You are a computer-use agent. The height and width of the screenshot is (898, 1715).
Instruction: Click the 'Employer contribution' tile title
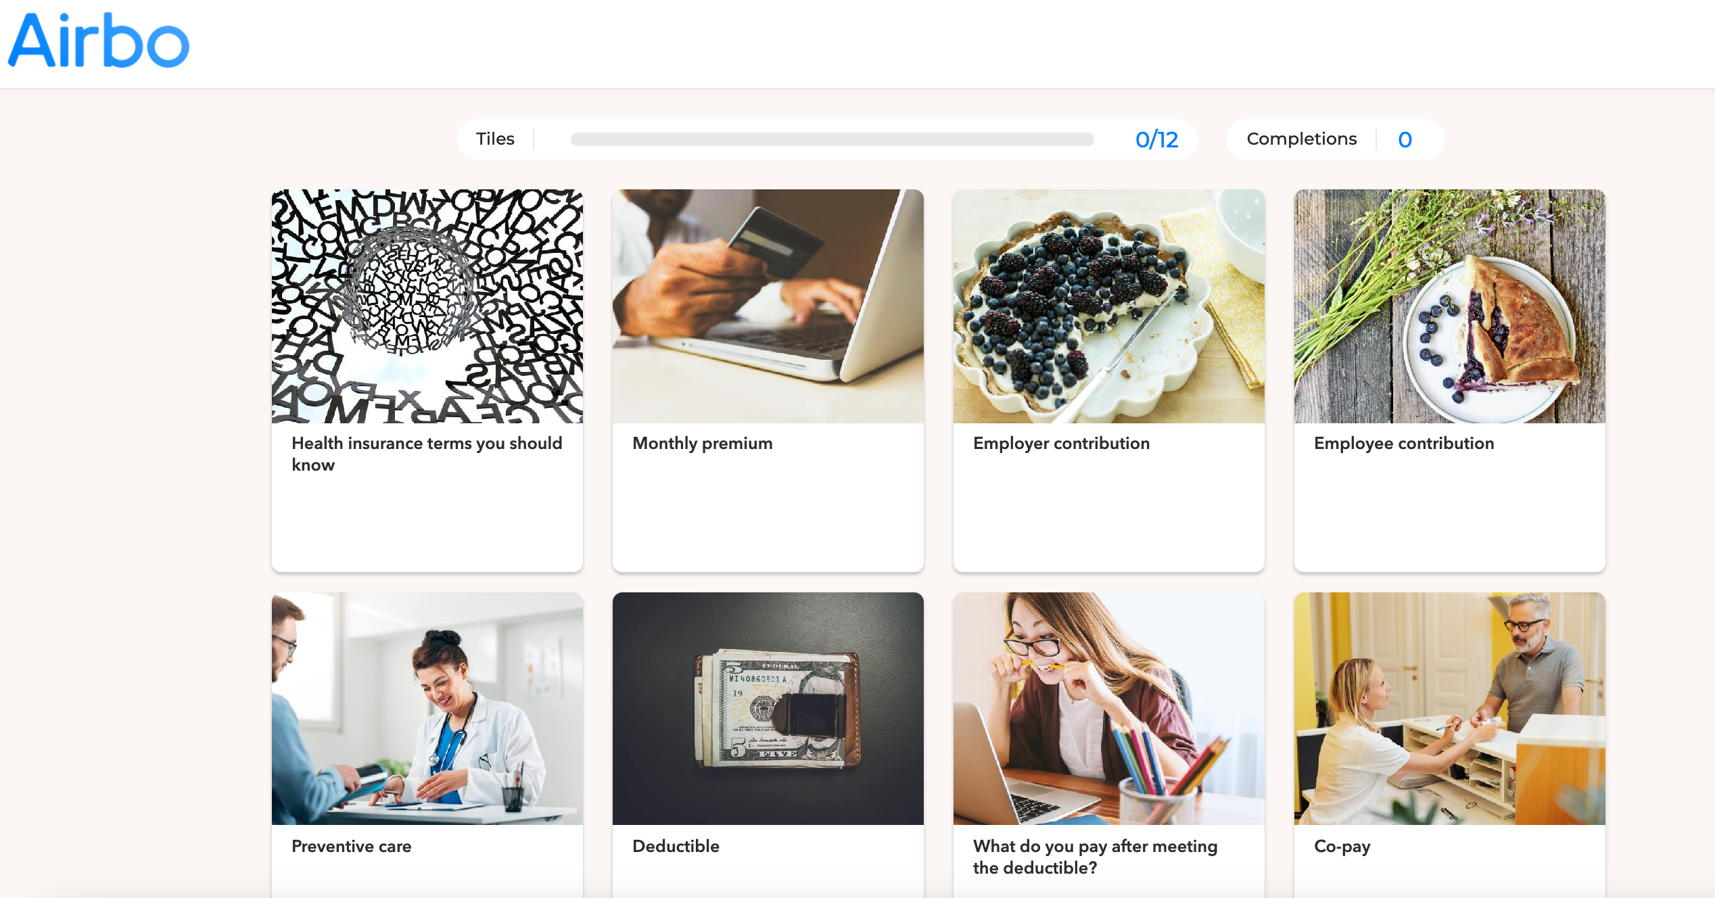(x=1061, y=444)
